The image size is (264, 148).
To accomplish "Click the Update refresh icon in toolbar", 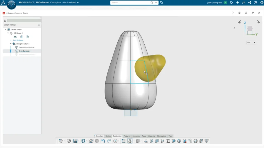I will click(x=83, y=141).
